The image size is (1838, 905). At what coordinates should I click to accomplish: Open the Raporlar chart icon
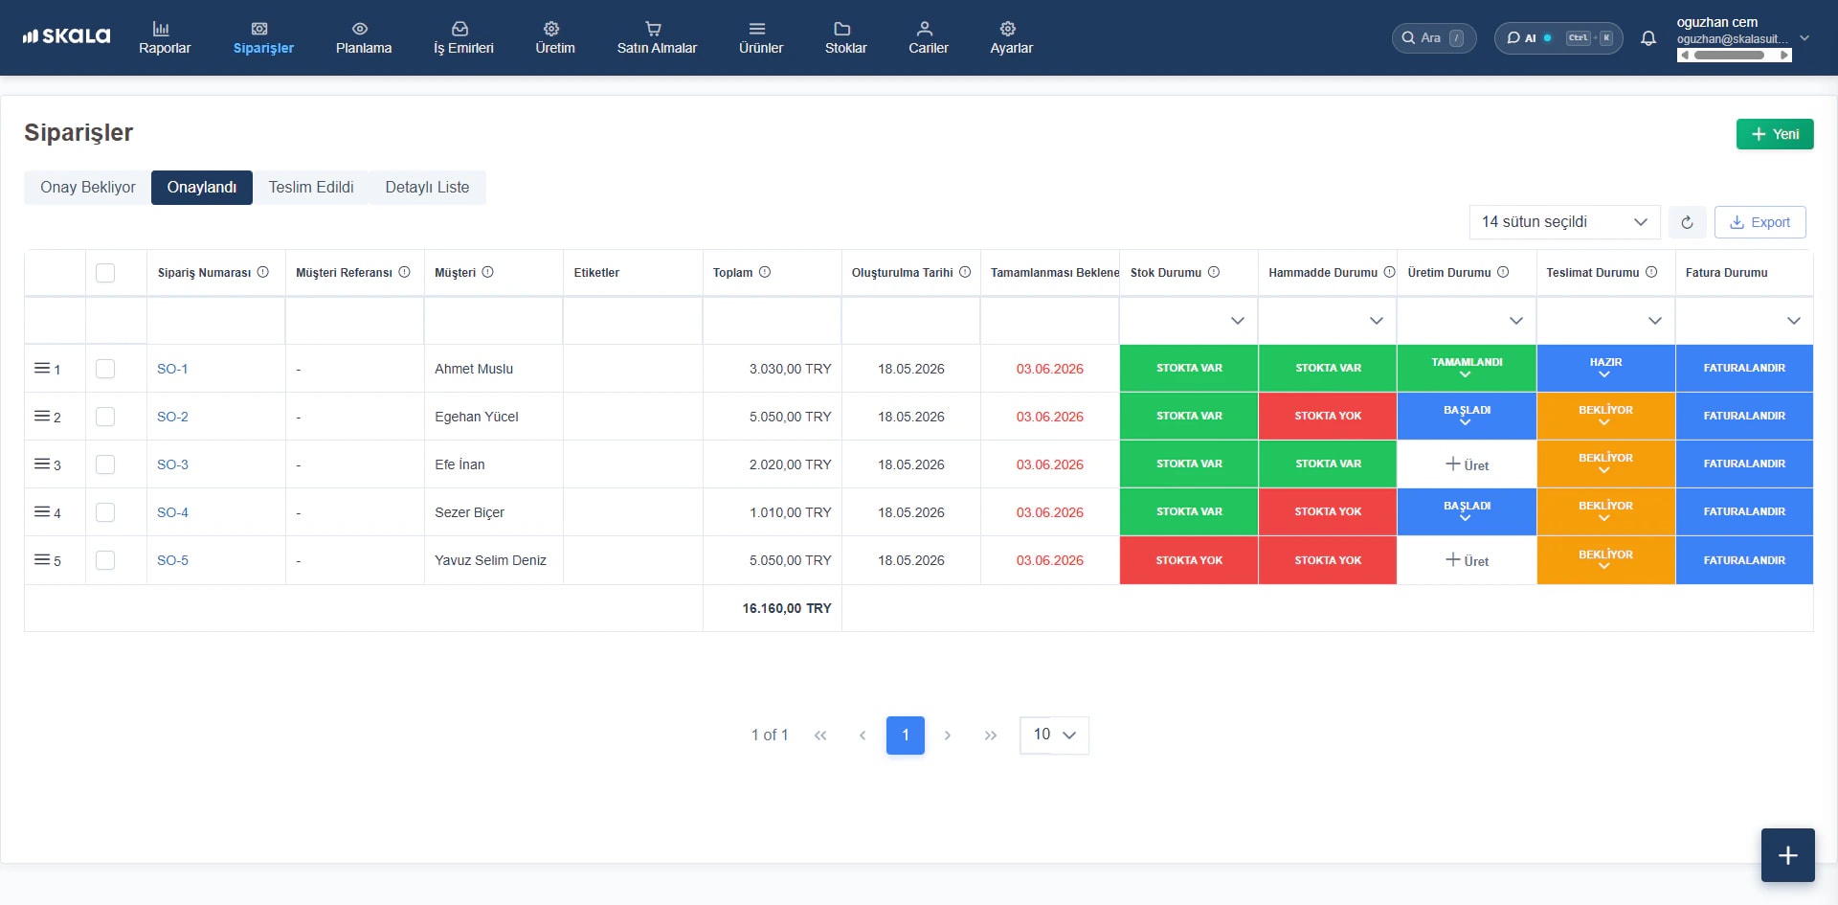(x=161, y=29)
